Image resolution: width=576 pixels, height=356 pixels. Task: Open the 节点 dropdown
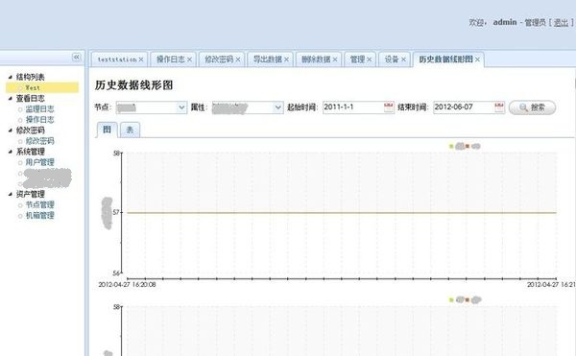[x=181, y=107]
